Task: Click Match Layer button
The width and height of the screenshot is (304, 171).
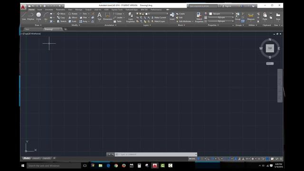Action: coord(158,21)
